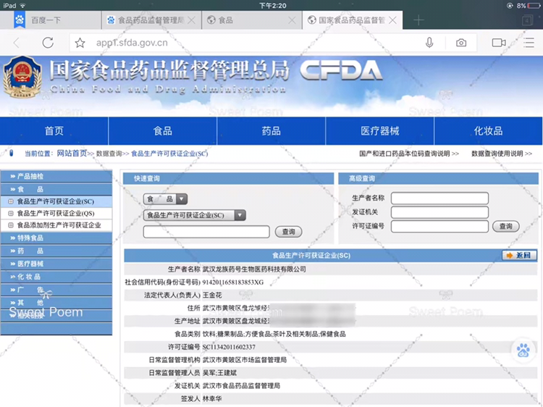Expand the 特殊食品 sidebar section

56,238
